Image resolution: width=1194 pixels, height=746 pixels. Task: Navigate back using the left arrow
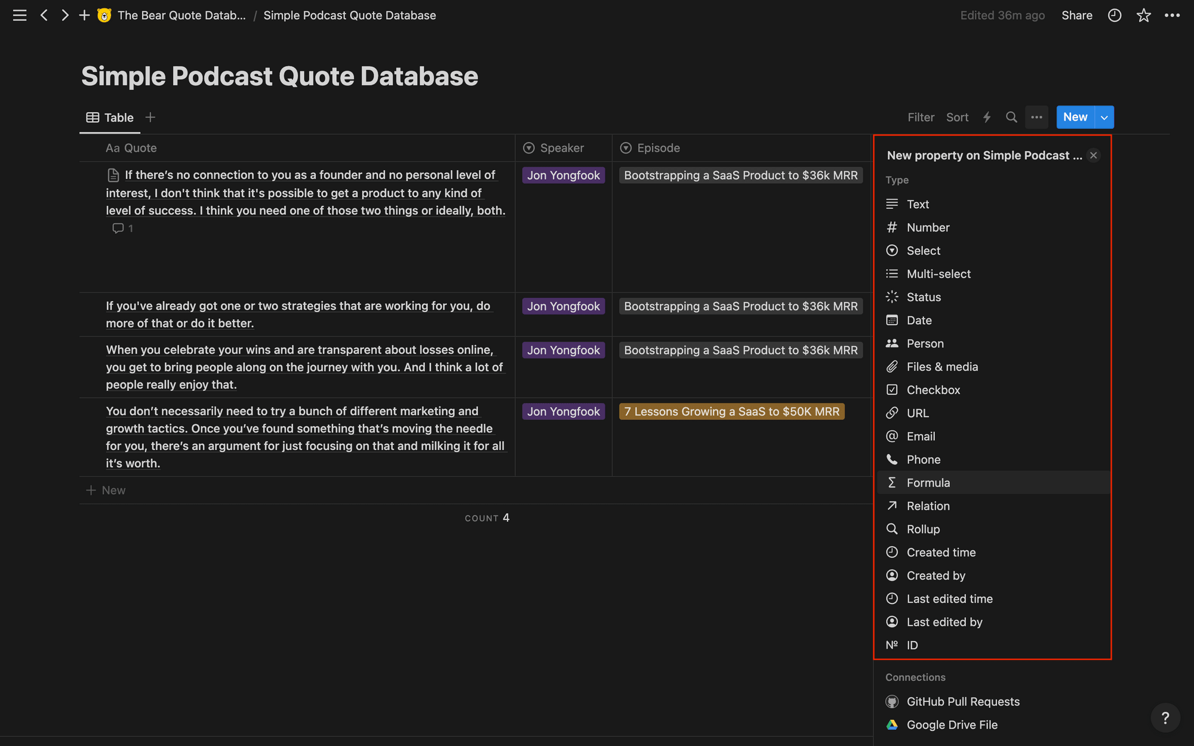[x=44, y=15]
